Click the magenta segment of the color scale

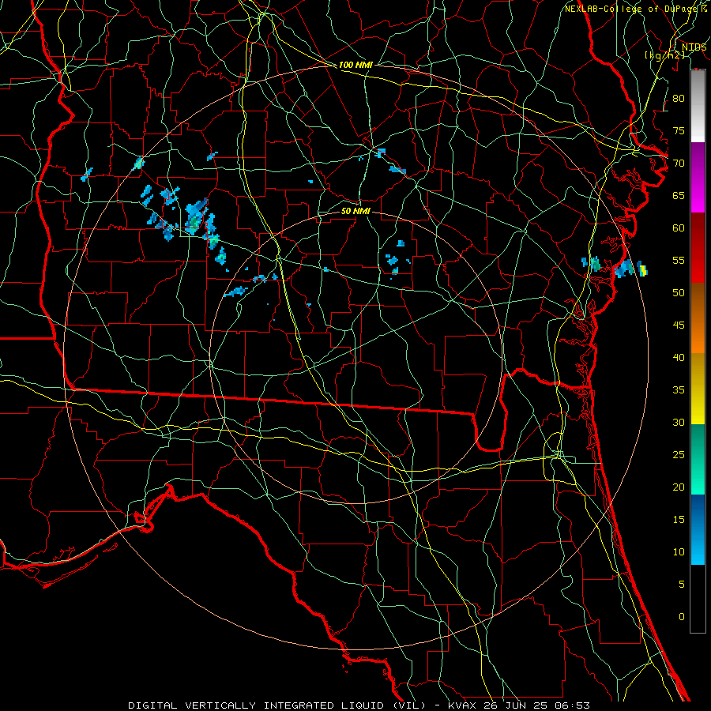[x=698, y=178]
